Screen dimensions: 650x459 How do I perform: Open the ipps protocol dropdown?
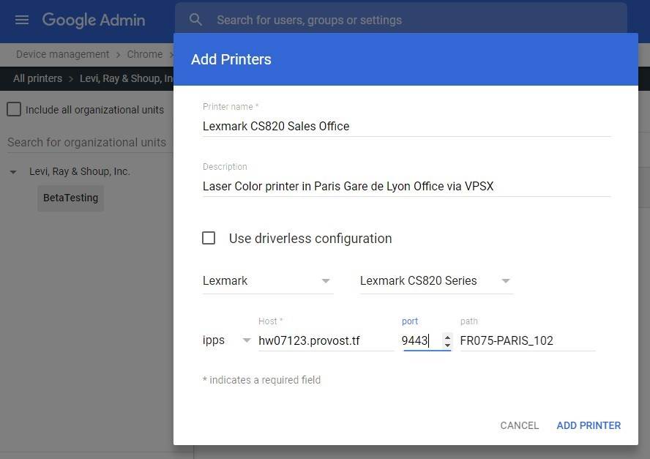(226, 340)
